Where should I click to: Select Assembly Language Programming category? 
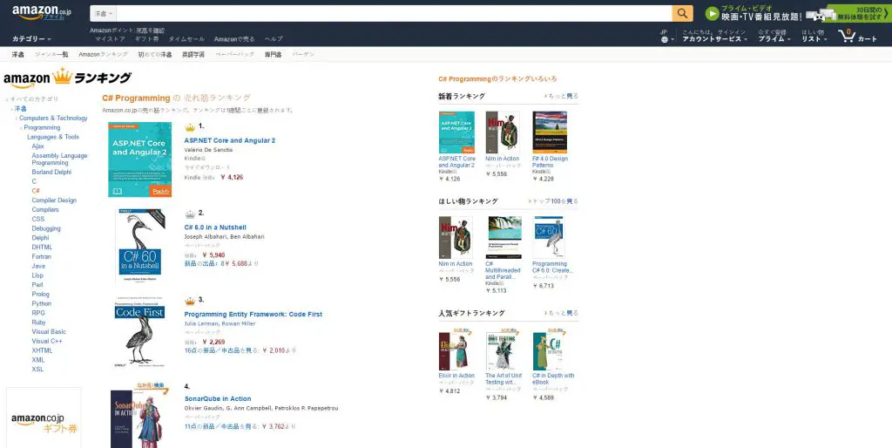point(60,160)
